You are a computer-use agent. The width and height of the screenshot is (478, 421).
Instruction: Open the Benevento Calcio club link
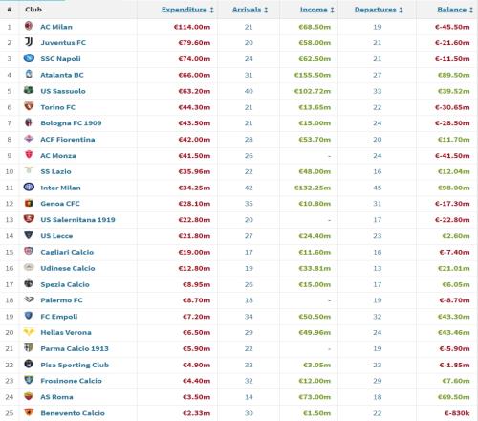(73, 413)
